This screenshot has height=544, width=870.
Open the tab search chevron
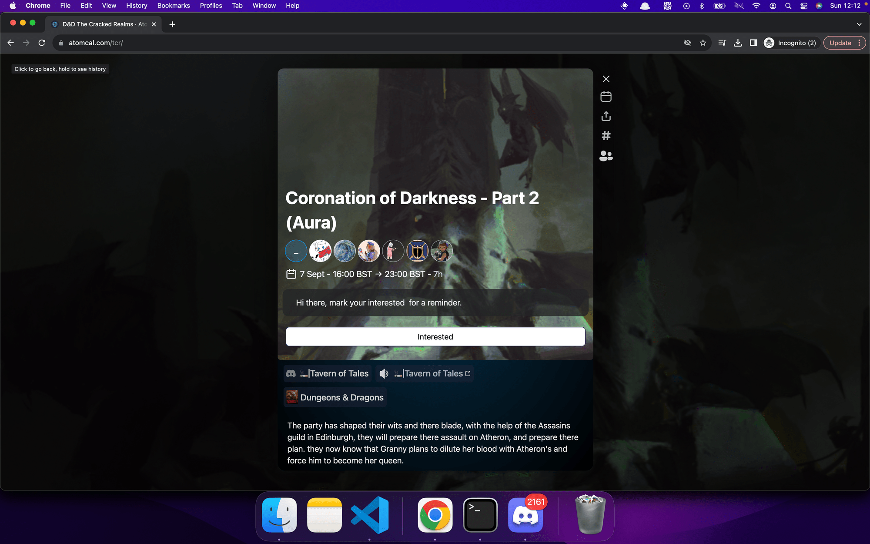pos(859,24)
